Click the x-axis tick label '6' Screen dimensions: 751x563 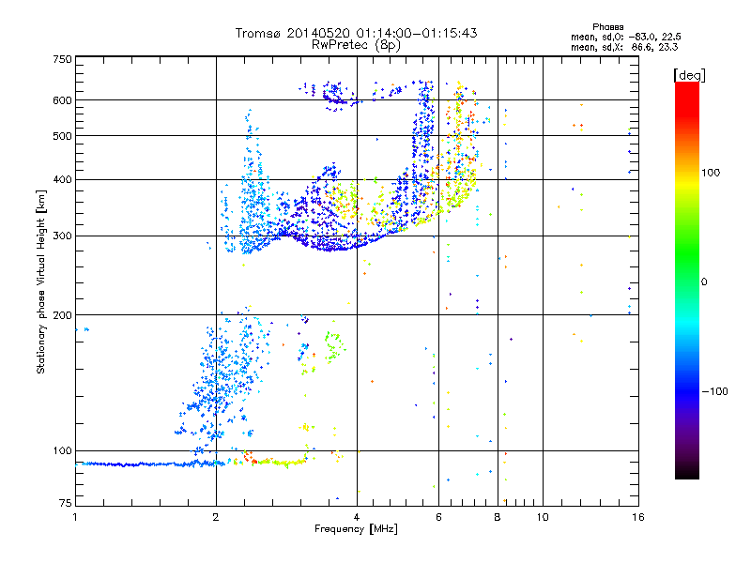438,517
